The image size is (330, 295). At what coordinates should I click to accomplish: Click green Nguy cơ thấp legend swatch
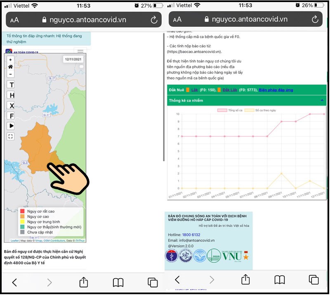(22, 227)
